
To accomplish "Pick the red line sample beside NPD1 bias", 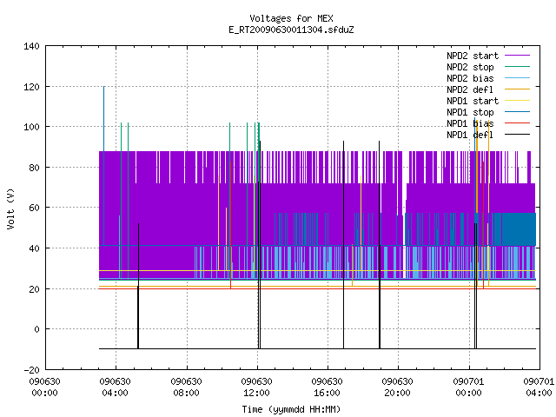I will pos(518,123).
